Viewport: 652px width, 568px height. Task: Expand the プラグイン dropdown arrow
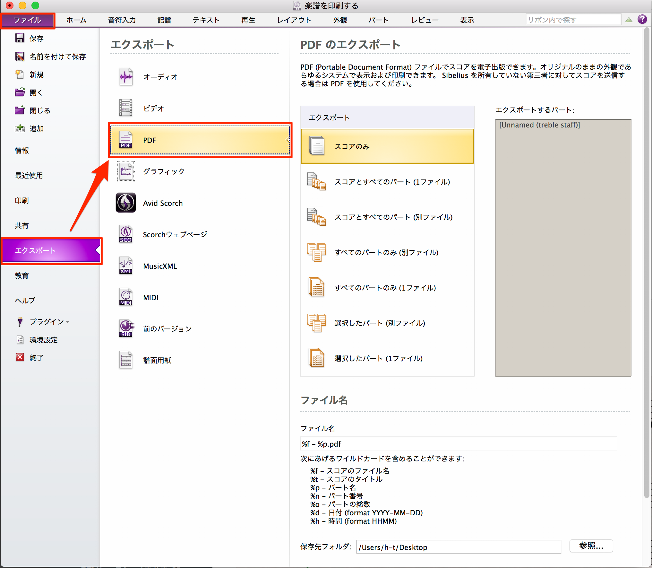(68, 322)
